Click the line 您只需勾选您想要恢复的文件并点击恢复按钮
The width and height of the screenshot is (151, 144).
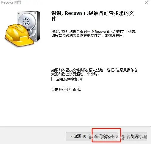click(87, 35)
